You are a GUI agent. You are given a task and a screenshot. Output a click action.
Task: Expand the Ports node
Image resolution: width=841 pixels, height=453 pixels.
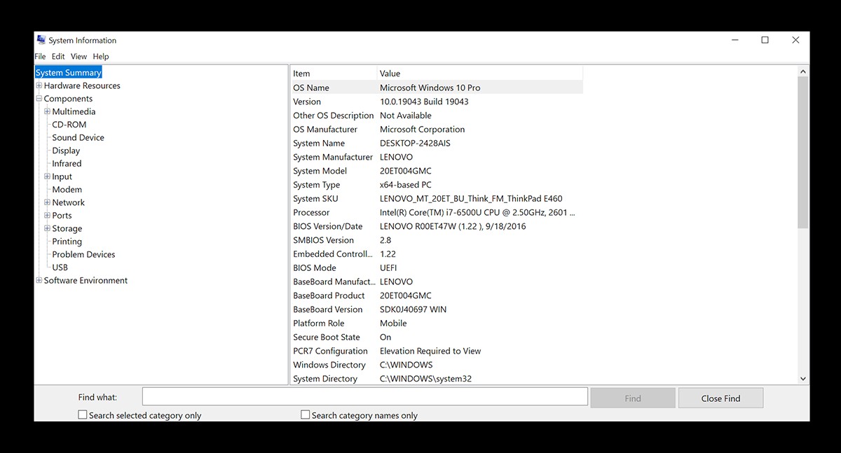pyautogui.click(x=47, y=216)
